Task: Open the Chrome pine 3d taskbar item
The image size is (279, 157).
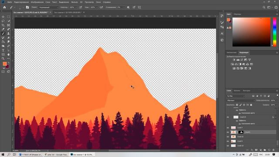Action: pos(56,154)
